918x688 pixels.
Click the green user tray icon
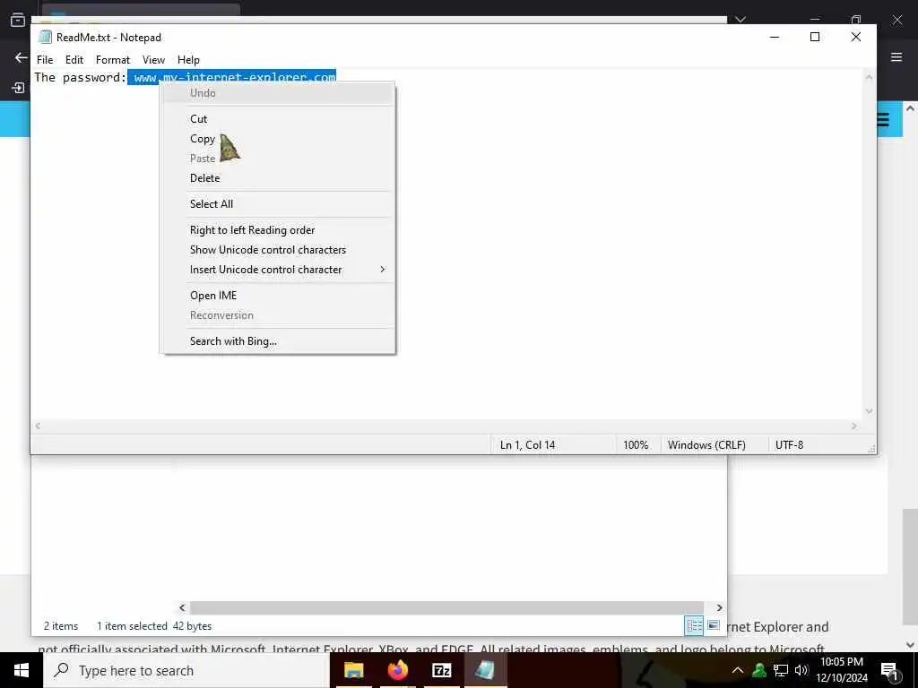coord(759,670)
